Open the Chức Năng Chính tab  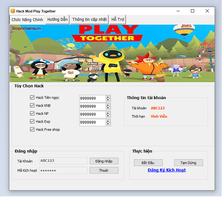click(27, 20)
